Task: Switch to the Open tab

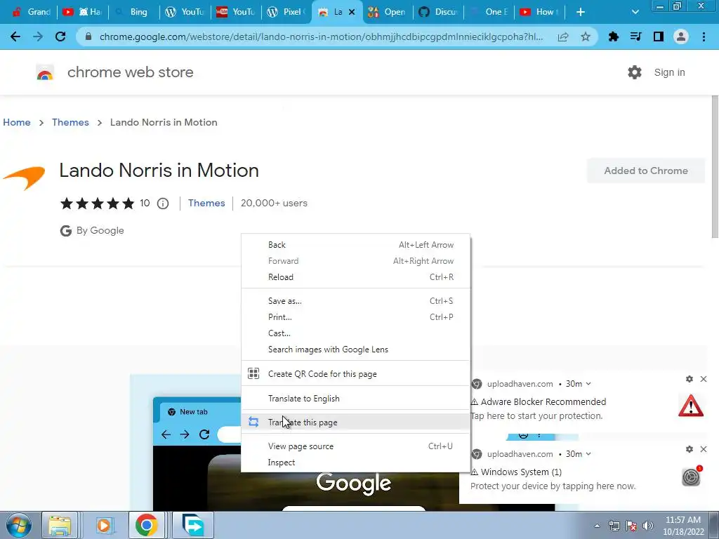Action: click(x=388, y=12)
